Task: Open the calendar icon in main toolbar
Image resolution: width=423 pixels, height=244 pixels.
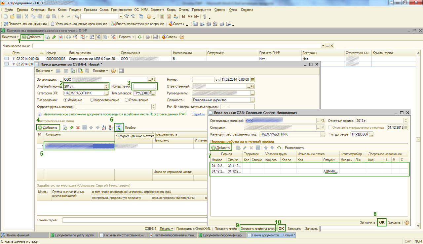Action: (169, 16)
